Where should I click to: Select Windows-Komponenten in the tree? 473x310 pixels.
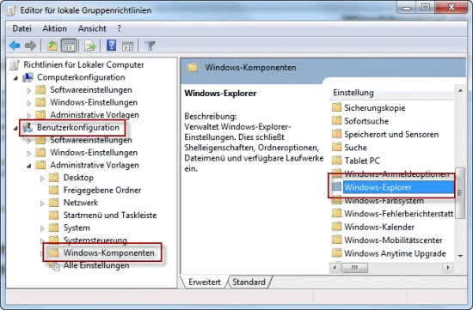coord(109,252)
